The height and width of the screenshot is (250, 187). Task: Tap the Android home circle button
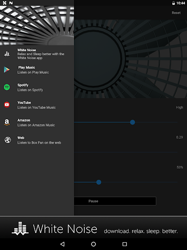click(93, 244)
